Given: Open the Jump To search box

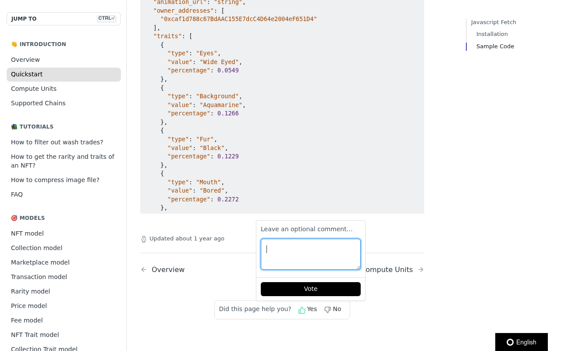Looking at the screenshot, I should pos(64,19).
